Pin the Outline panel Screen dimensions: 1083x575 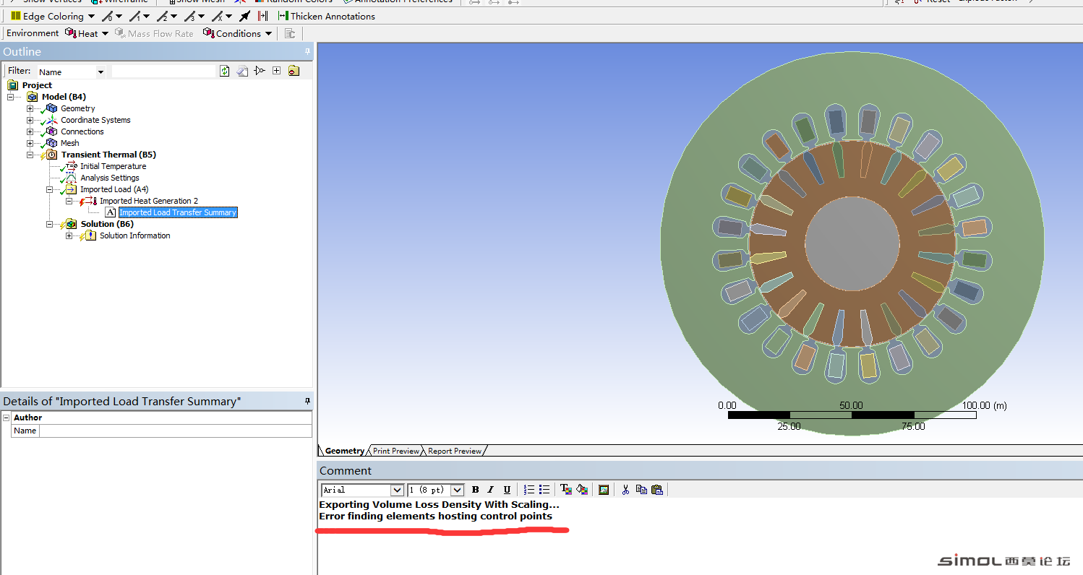point(307,51)
